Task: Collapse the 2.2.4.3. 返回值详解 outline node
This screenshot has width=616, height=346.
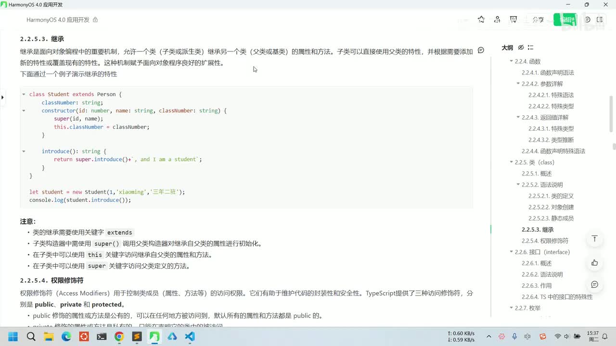Action: [x=518, y=118]
